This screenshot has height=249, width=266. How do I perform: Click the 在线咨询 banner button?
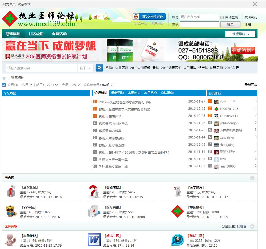pyautogui.click(x=243, y=50)
